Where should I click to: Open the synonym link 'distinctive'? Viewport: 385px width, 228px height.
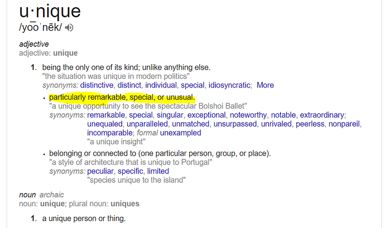point(97,85)
